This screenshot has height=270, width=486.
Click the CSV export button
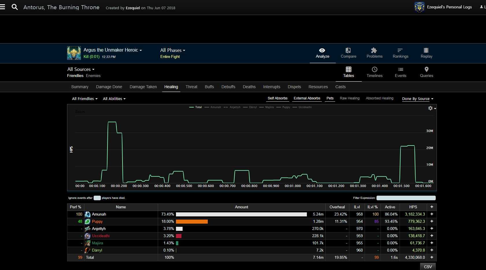click(428, 267)
